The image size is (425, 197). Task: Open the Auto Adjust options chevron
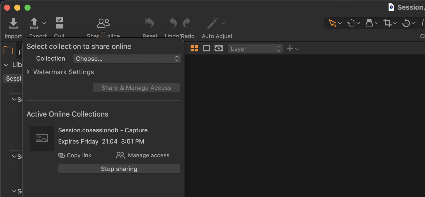click(x=223, y=23)
